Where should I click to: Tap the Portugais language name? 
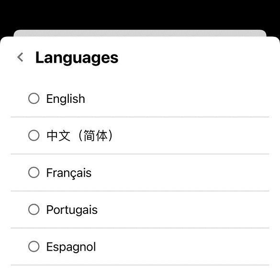click(x=72, y=210)
